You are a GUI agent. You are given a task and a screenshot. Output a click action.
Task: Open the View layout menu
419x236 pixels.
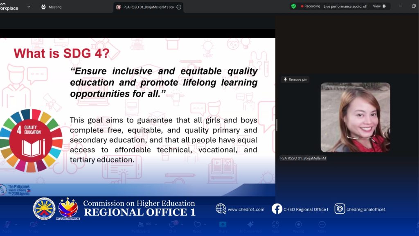tap(379, 6)
